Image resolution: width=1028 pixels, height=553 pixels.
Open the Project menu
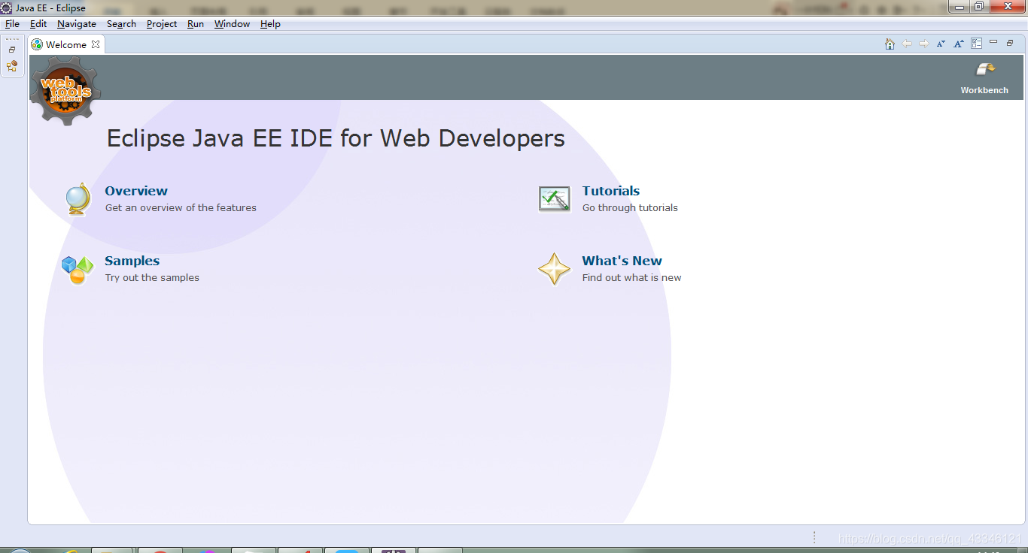[x=162, y=24]
